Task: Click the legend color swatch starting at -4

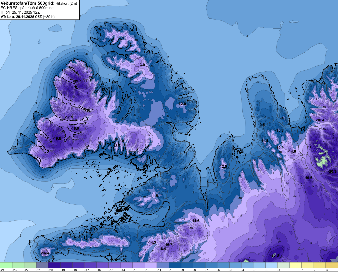Action: coord(247,265)
